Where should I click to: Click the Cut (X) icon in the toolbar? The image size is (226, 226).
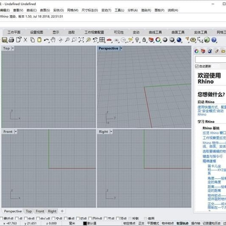[x=25, y=40]
